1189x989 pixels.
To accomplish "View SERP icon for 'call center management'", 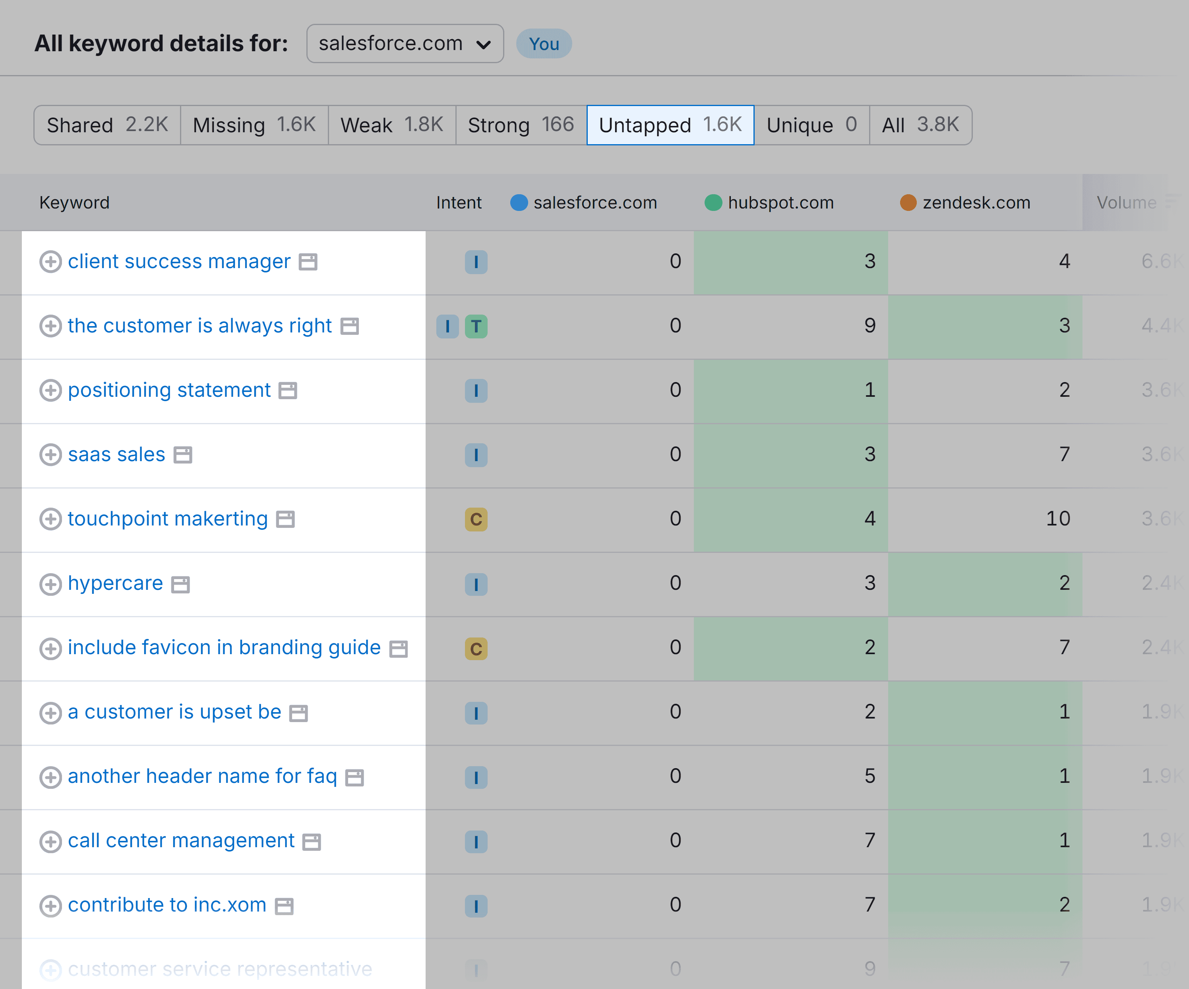I will point(312,842).
